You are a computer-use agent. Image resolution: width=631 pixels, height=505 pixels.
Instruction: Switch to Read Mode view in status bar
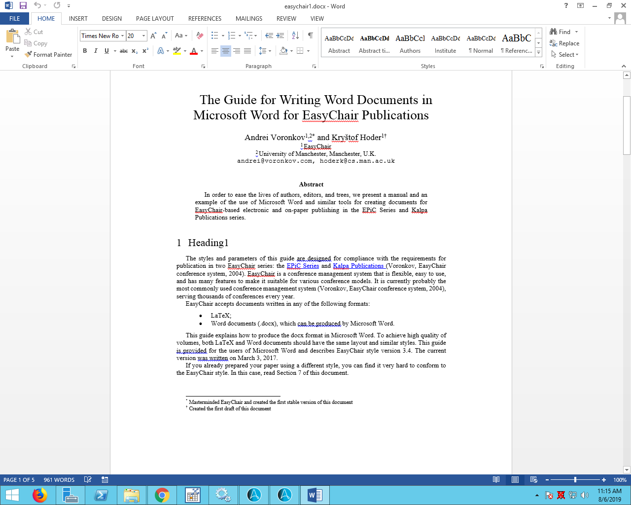496,480
